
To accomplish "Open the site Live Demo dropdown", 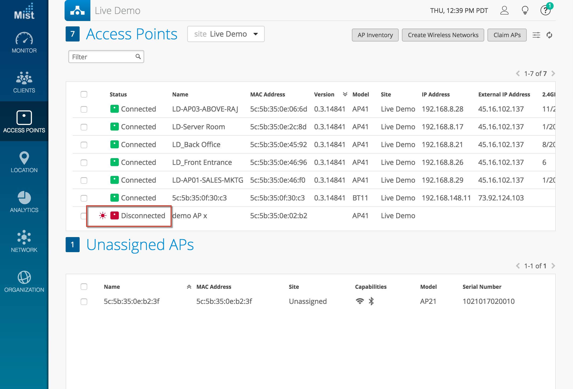I will pyautogui.click(x=226, y=34).
